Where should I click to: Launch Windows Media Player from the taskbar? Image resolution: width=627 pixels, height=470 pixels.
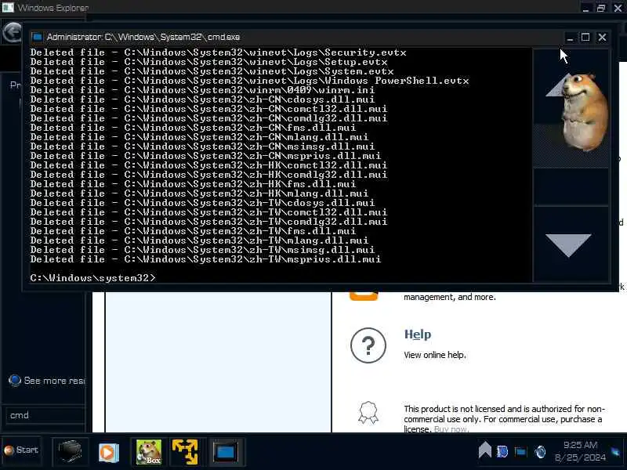(108, 453)
